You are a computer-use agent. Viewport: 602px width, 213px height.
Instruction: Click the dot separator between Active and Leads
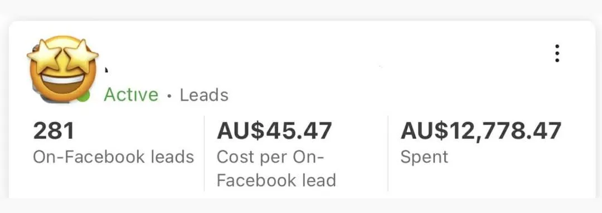169,96
